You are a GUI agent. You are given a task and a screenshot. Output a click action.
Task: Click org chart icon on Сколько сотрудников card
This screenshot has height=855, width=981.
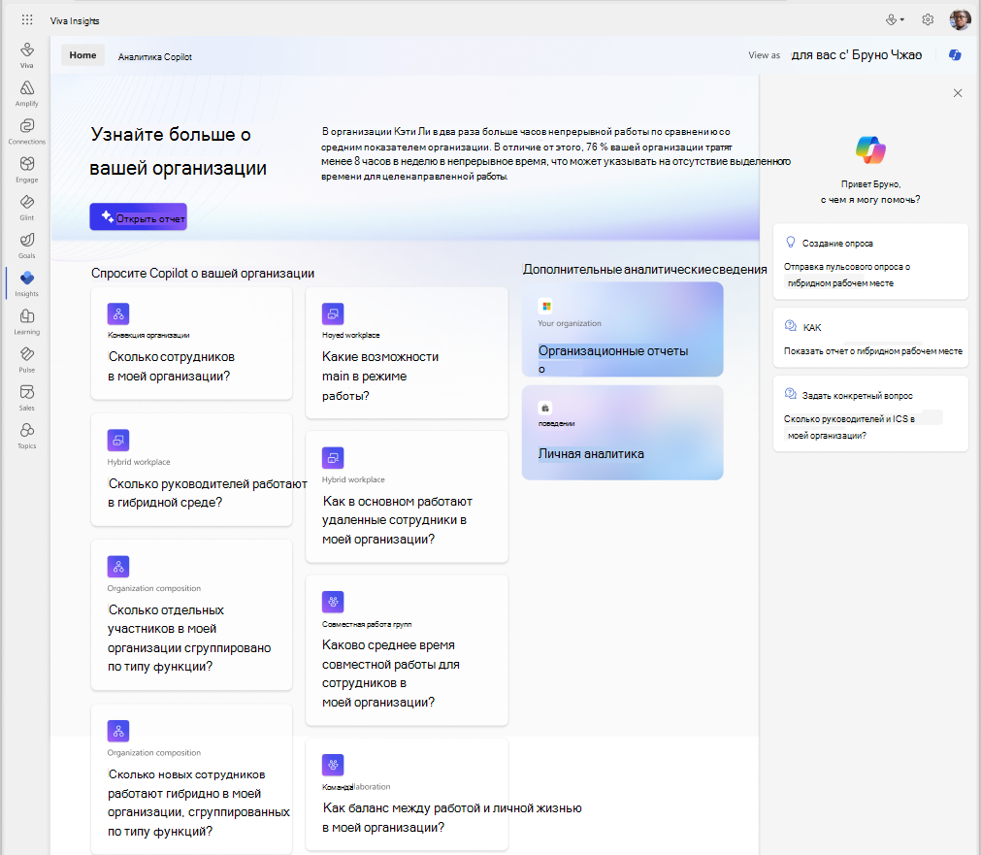(118, 313)
